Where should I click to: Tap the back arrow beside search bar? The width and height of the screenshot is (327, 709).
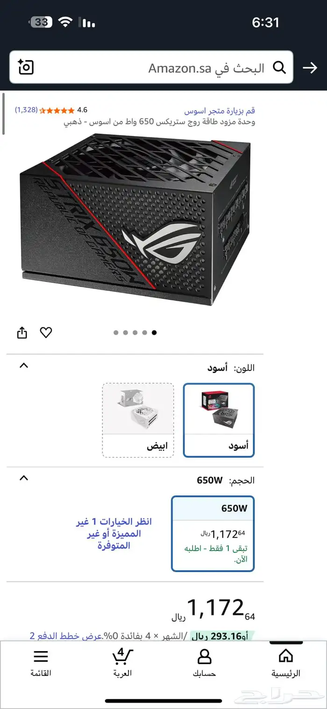tap(310, 68)
